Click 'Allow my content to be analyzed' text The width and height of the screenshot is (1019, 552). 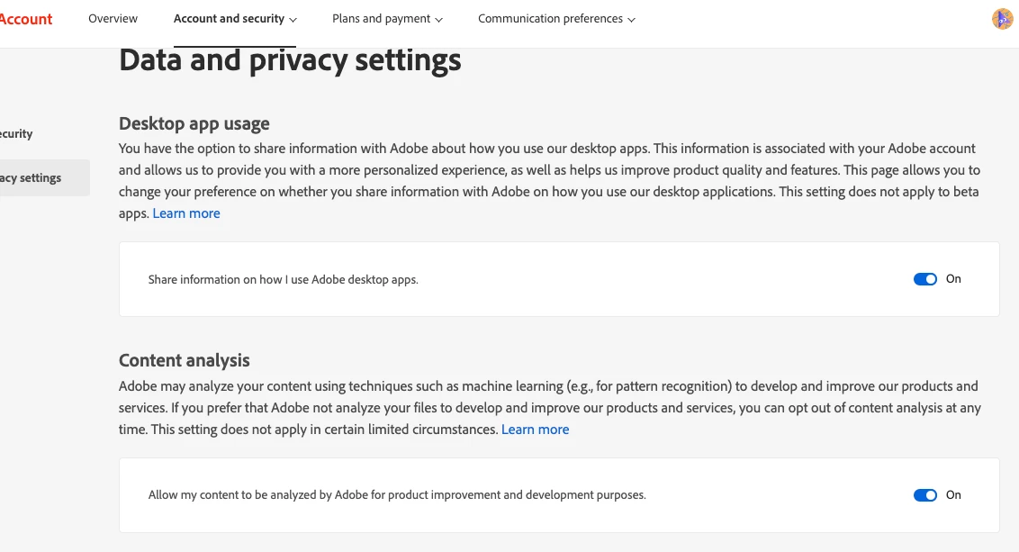[396, 495]
